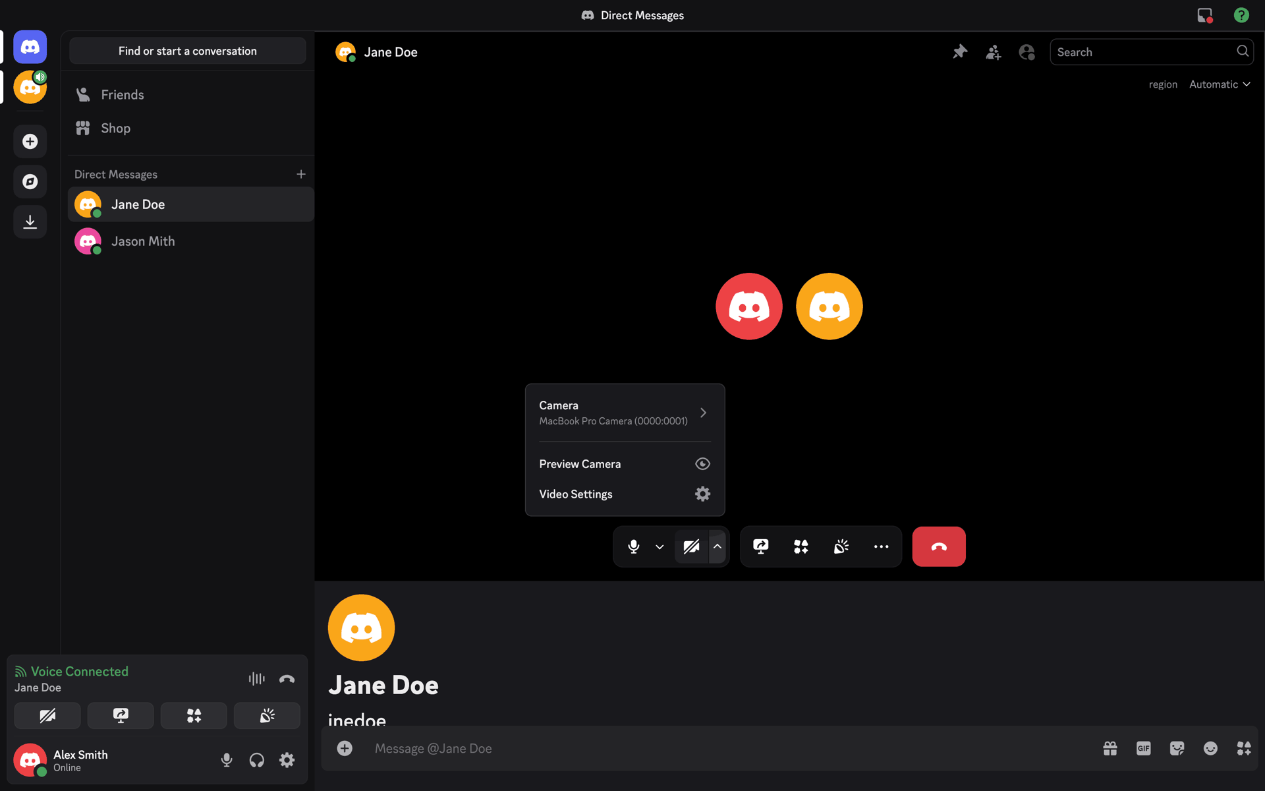The height and width of the screenshot is (791, 1265).
Task: Open sticker picker
Action: (1177, 748)
